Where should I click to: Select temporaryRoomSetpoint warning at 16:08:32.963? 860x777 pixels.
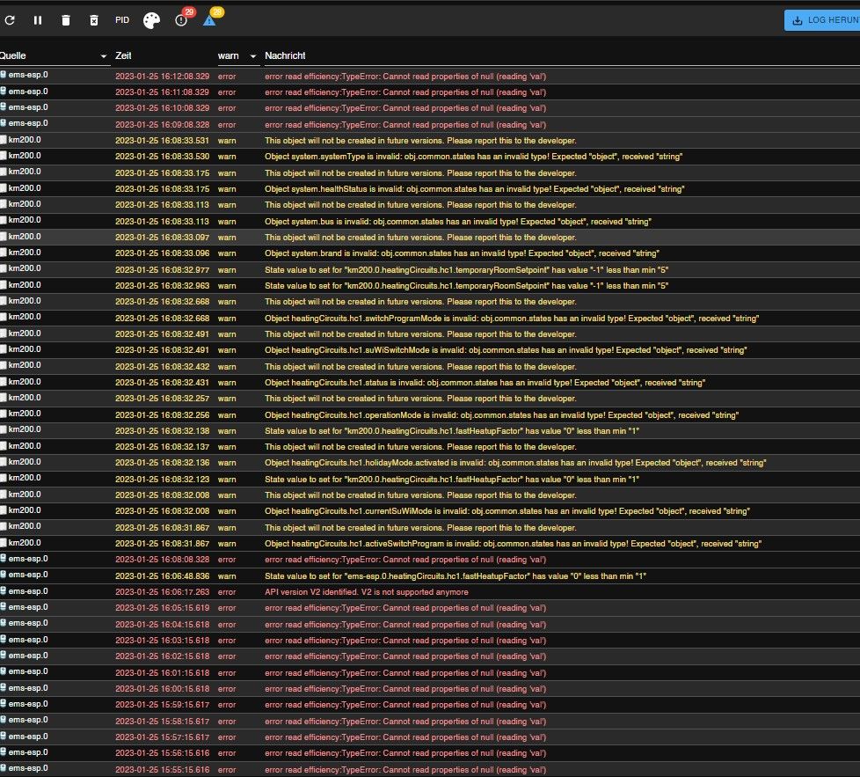(x=430, y=285)
